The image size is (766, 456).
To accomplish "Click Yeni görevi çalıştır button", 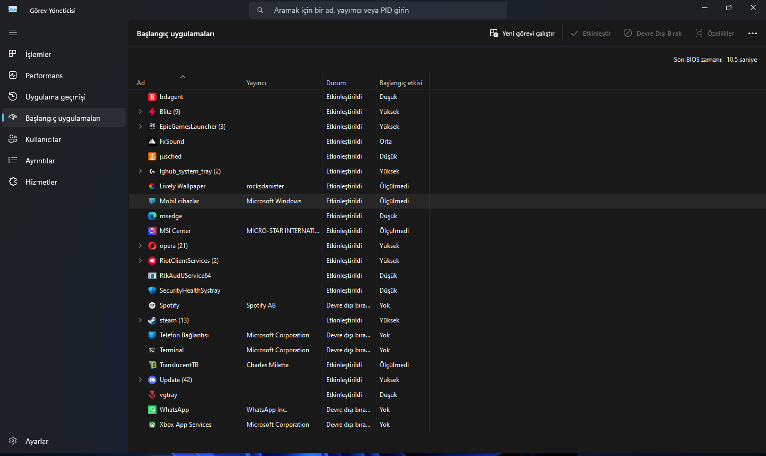I will [x=522, y=33].
